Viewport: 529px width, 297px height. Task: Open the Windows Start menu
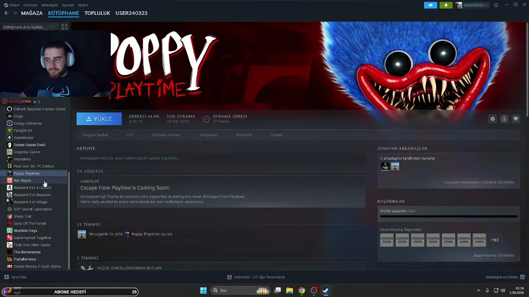(x=203, y=290)
